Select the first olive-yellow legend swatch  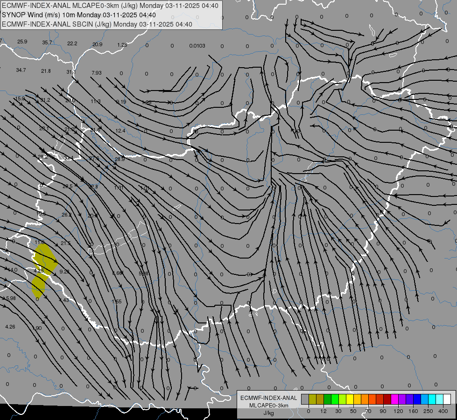pyautogui.click(x=312, y=399)
